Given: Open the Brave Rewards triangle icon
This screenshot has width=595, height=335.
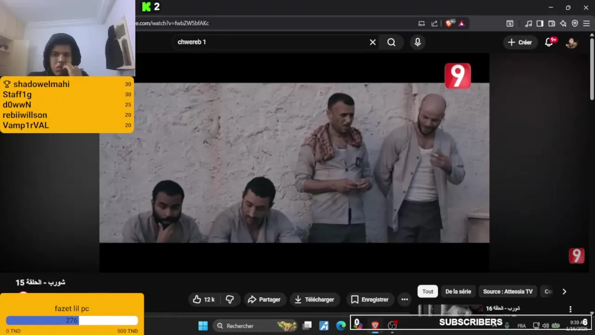Looking at the screenshot, I should coord(462,23).
